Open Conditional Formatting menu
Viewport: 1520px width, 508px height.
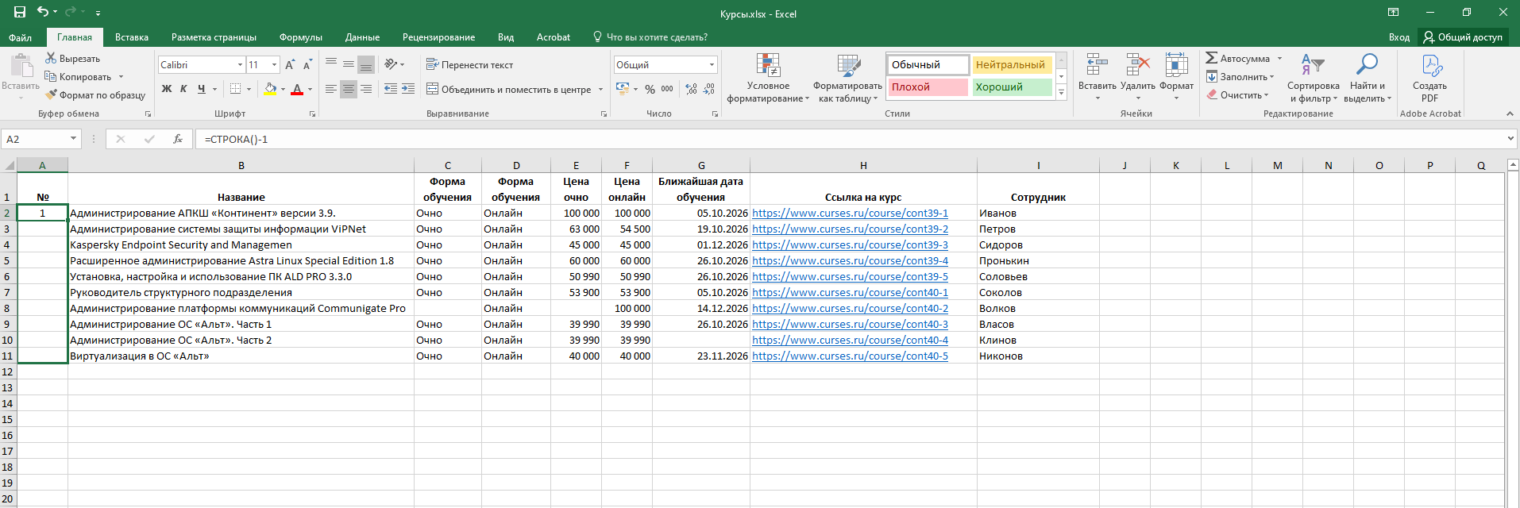tap(768, 79)
